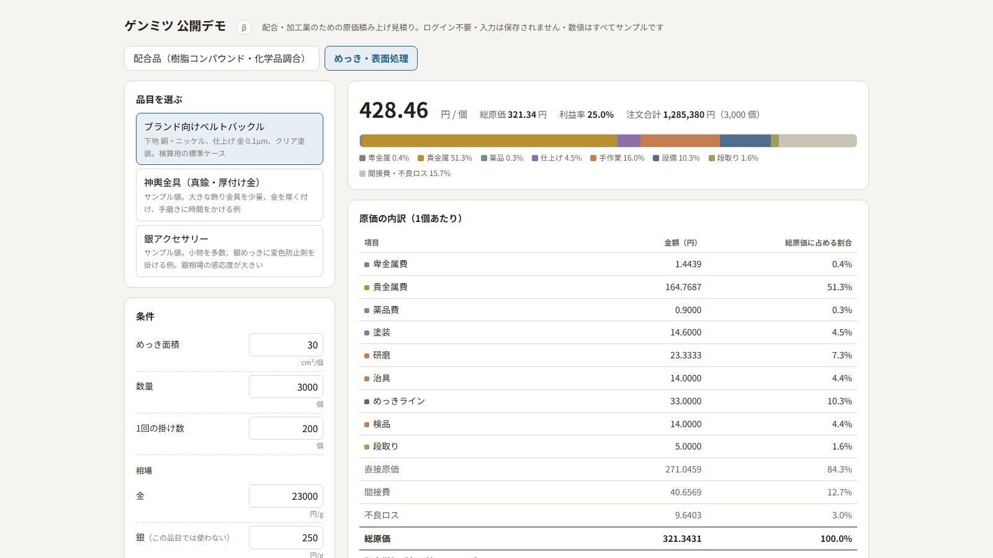Viewport: 993px width, 558px height.
Task: Click the 薬品 0.3% legend entry
Action: pyautogui.click(x=502, y=158)
